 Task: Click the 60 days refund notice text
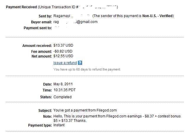point(87,69)
